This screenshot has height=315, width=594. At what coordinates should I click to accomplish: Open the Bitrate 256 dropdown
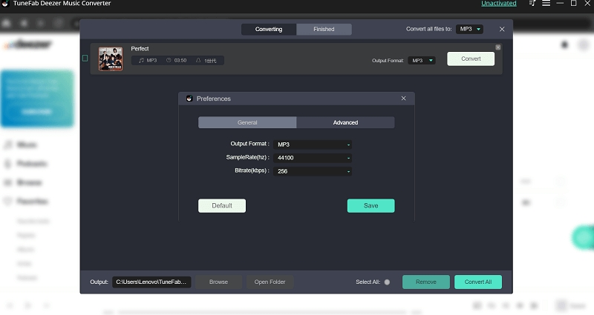pyautogui.click(x=313, y=171)
